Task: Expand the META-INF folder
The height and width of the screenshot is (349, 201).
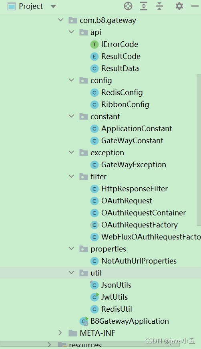Action: [60, 333]
